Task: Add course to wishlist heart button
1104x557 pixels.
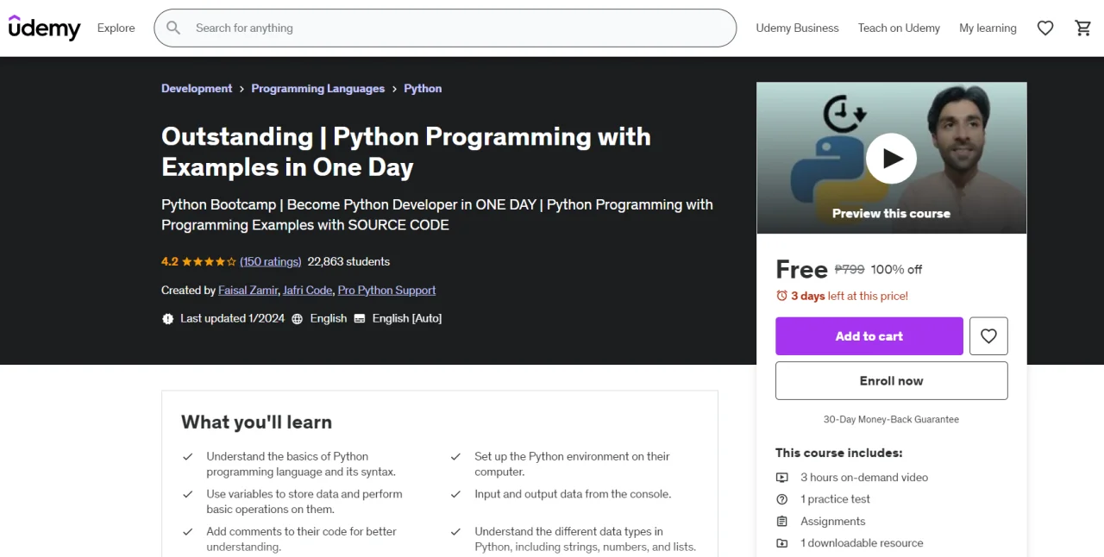Action: coord(988,336)
